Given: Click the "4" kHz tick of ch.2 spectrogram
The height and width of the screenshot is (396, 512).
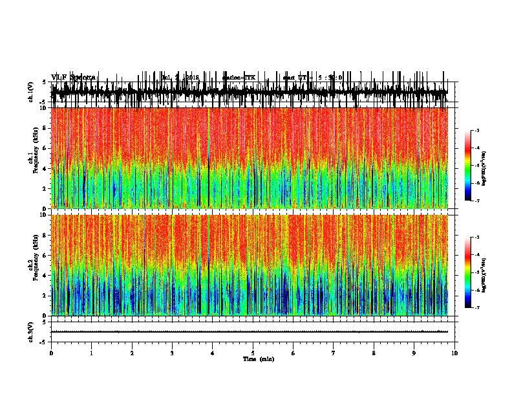Looking at the screenshot, I should (45, 276).
